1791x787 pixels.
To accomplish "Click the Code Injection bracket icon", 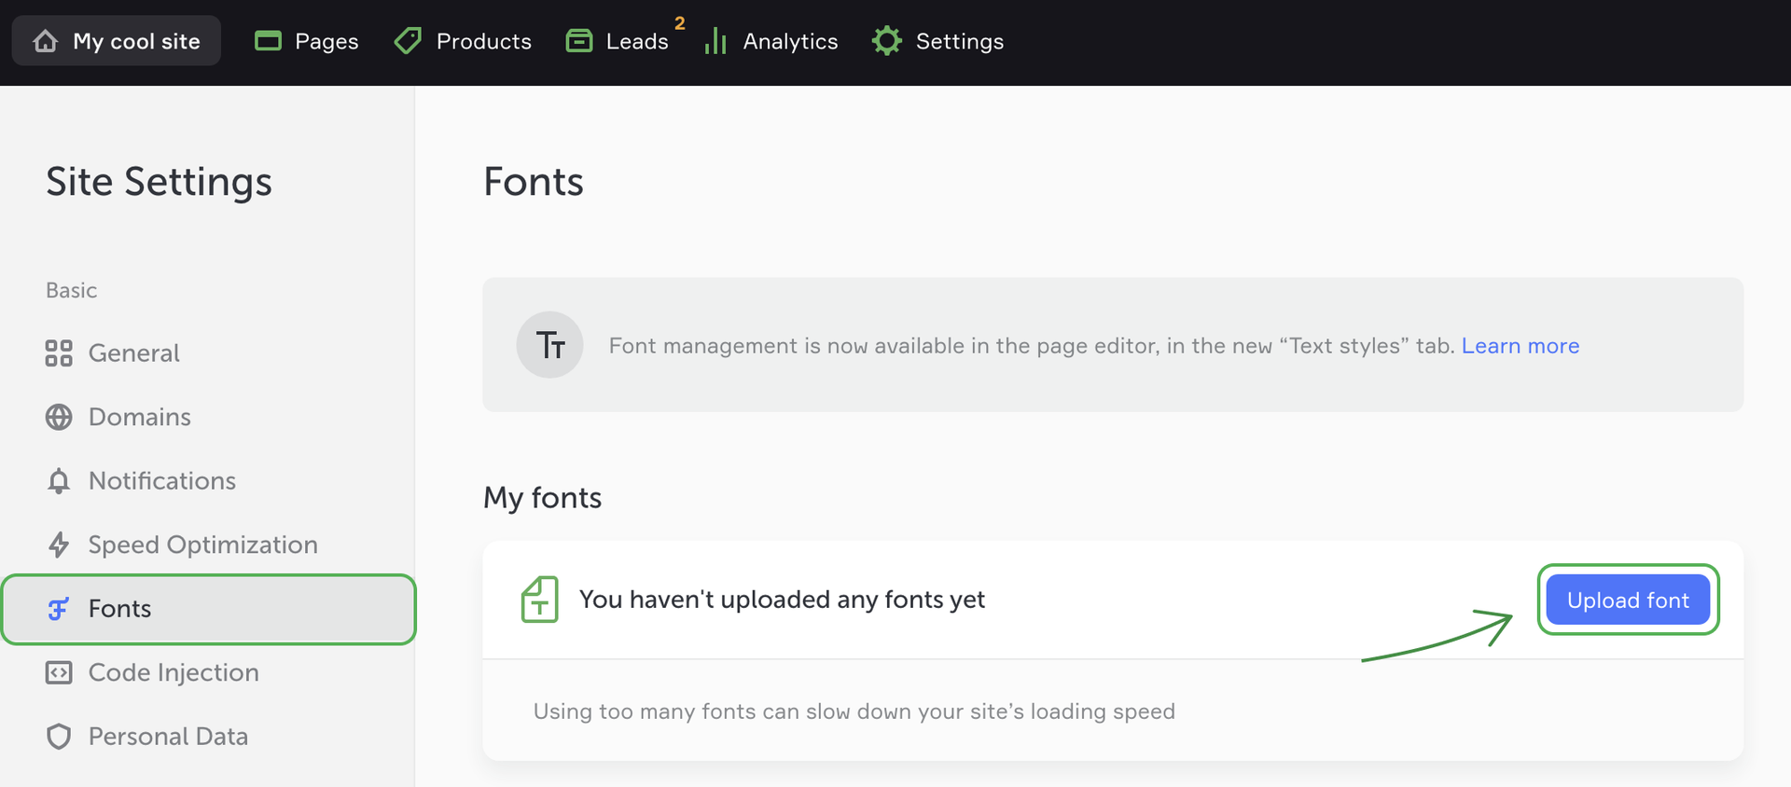I will point(59,672).
